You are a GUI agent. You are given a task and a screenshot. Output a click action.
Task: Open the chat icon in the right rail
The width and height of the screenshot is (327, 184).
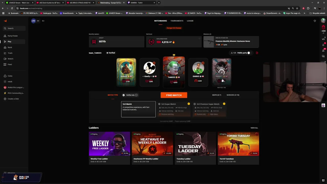coord(323,56)
